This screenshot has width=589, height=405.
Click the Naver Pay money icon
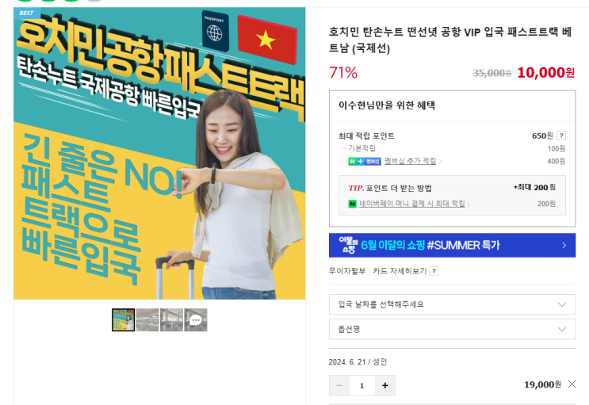tap(352, 204)
